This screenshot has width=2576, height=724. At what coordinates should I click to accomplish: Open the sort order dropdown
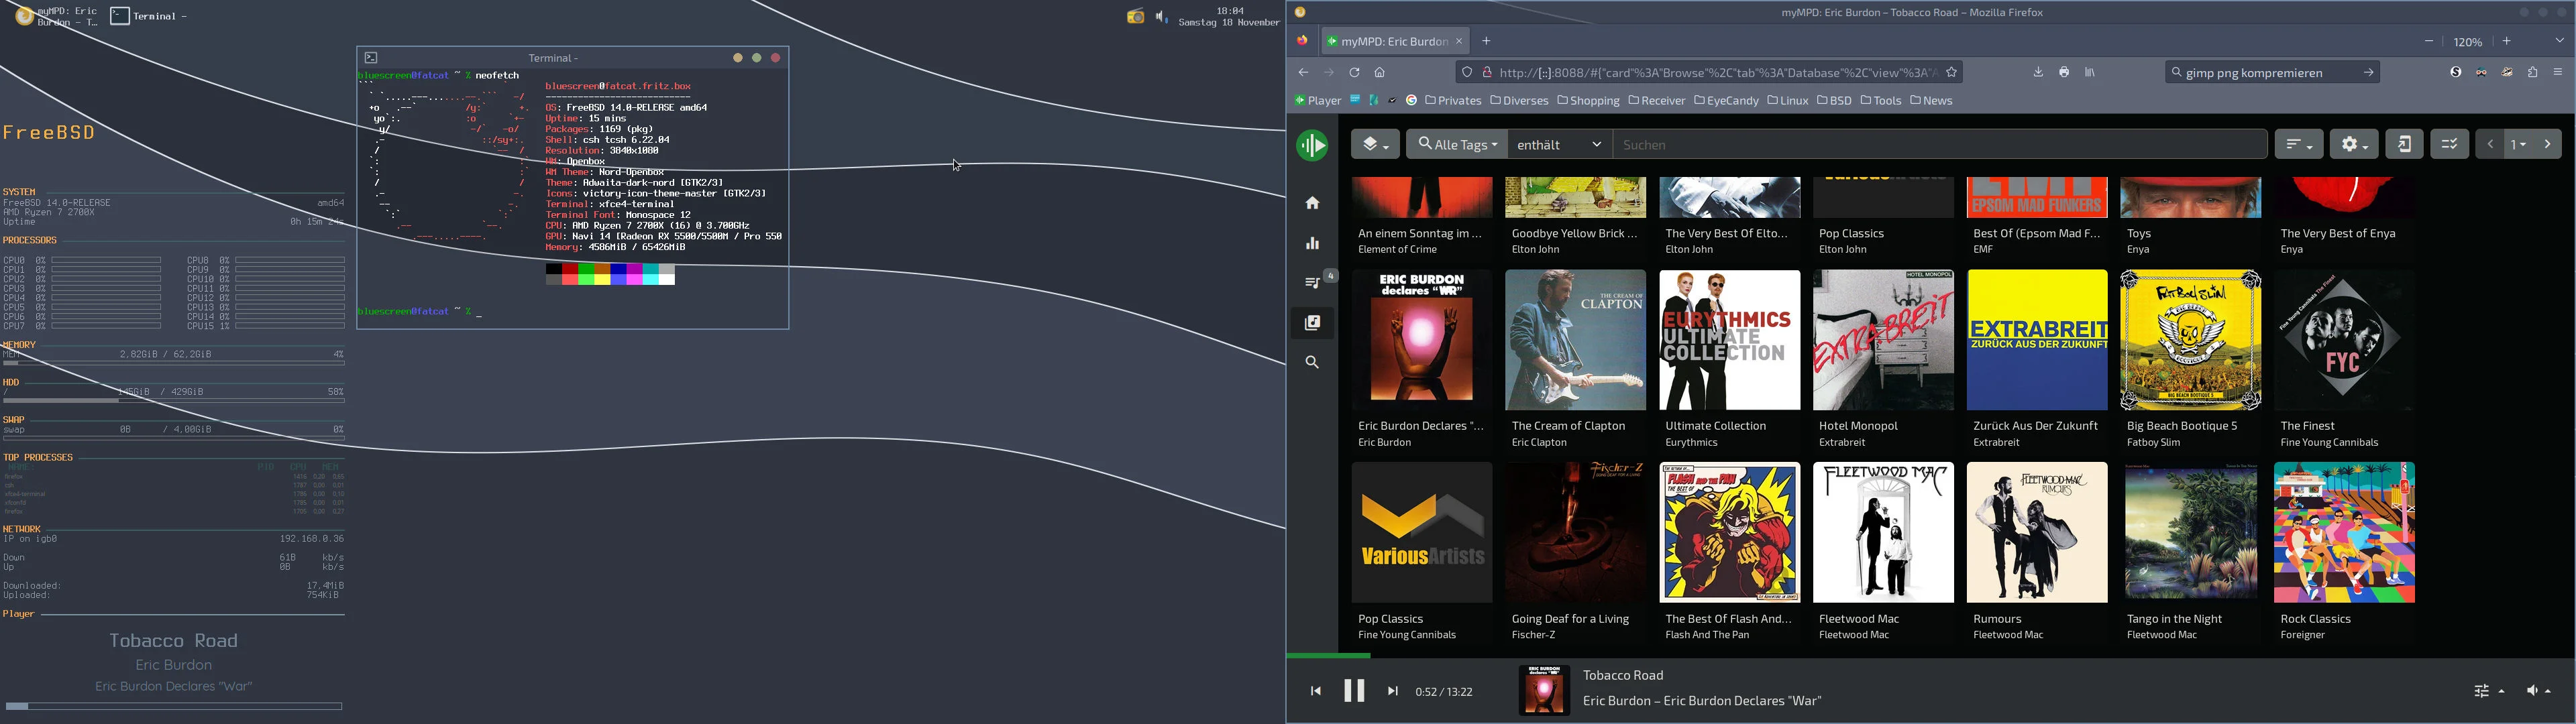(2299, 145)
